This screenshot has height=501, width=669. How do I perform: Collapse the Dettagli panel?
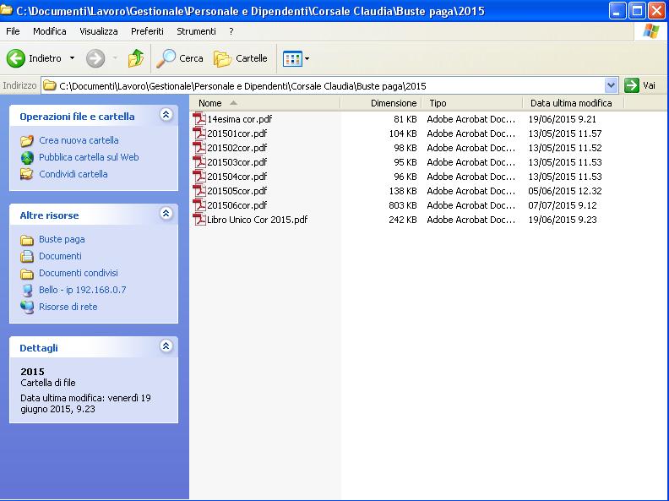tap(166, 346)
